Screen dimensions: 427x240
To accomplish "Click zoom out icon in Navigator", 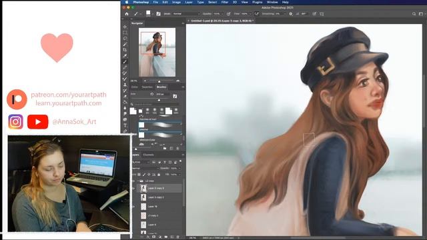I will point(145,81).
